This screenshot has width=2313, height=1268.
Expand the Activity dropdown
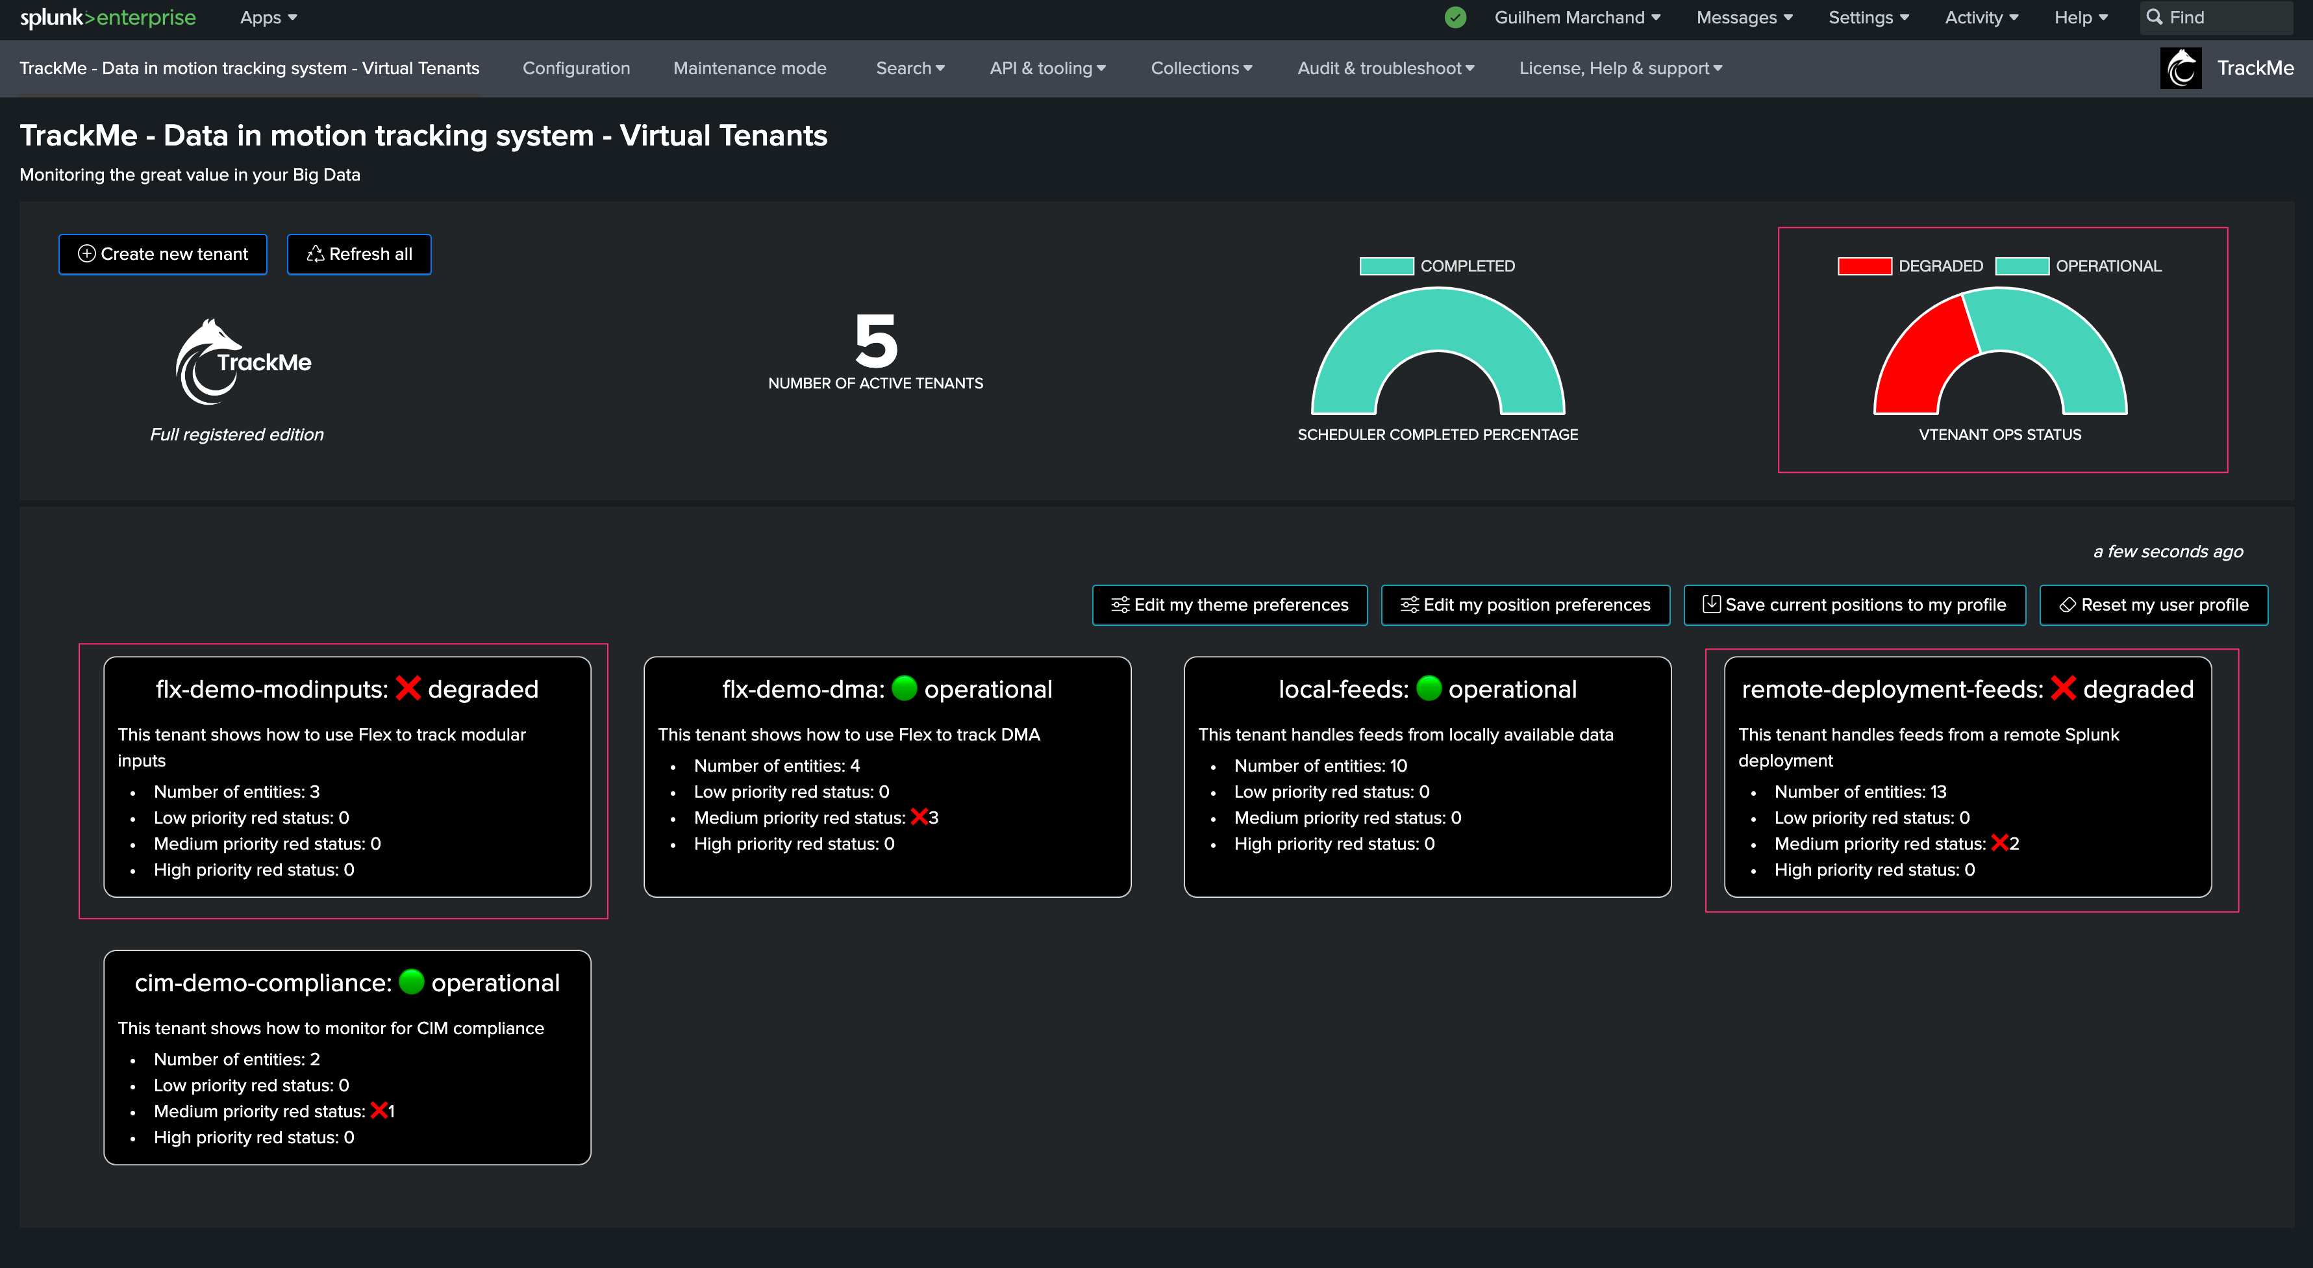coord(1981,17)
